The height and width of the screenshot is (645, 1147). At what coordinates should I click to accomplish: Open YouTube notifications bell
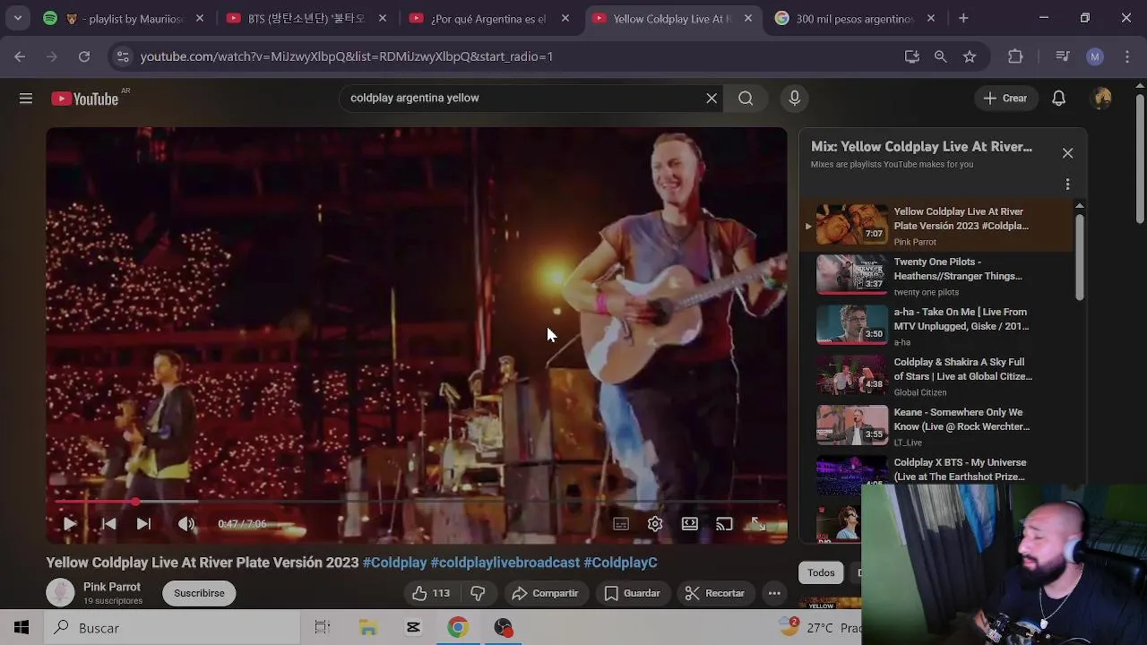[1058, 99]
